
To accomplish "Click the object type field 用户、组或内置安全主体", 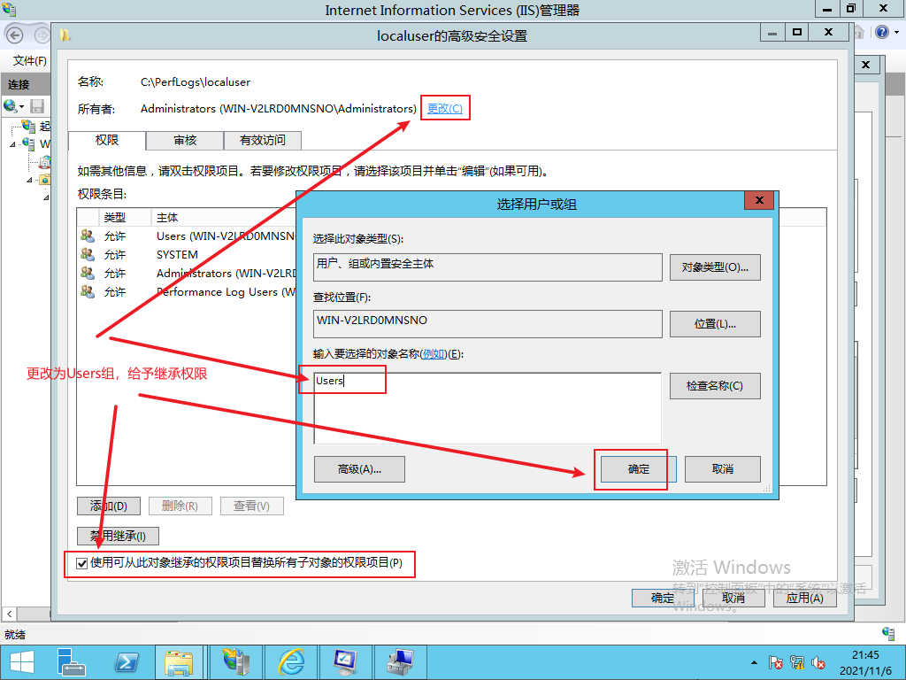I will click(x=488, y=267).
